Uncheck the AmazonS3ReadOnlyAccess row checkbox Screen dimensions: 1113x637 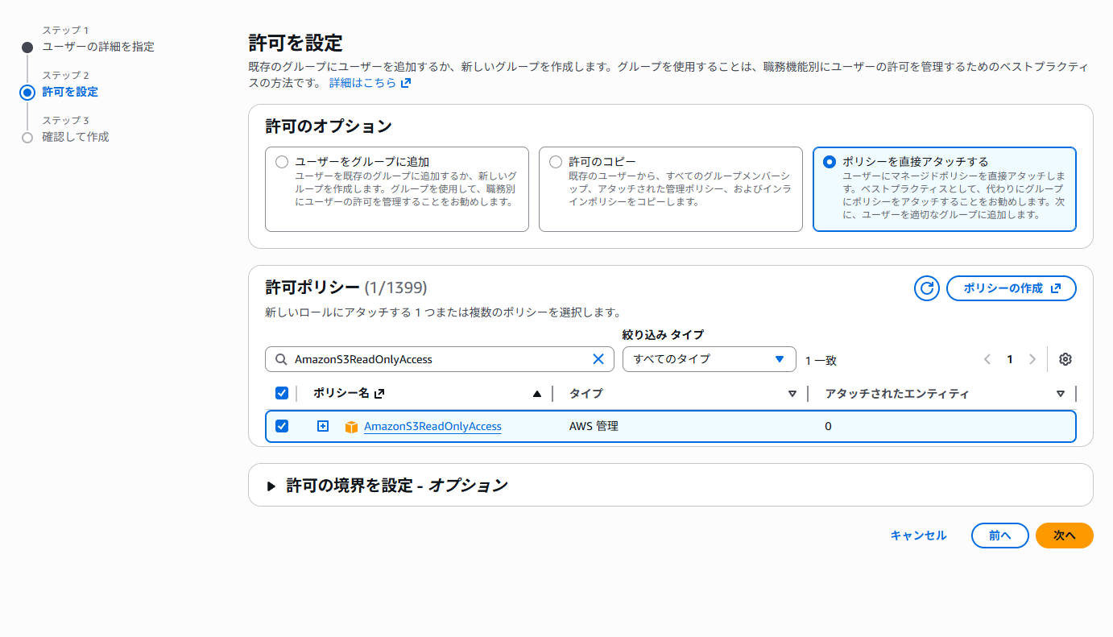point(282,426)
